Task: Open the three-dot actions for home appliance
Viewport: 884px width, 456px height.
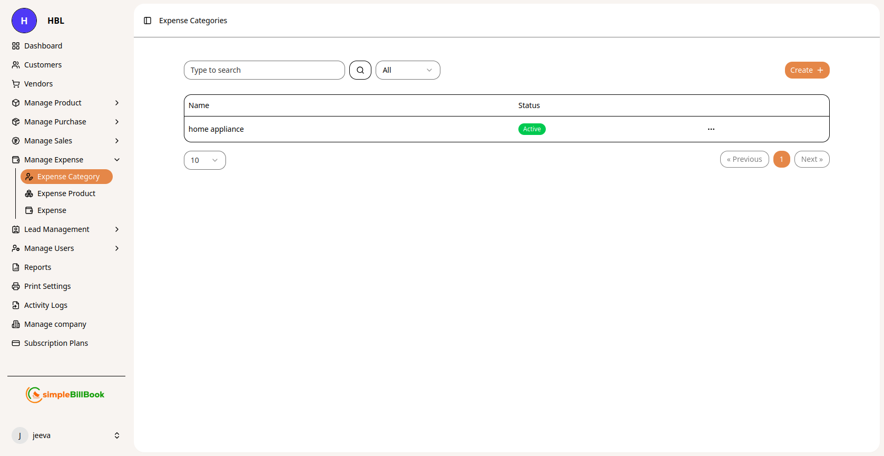Action: (x=711, y=129)
